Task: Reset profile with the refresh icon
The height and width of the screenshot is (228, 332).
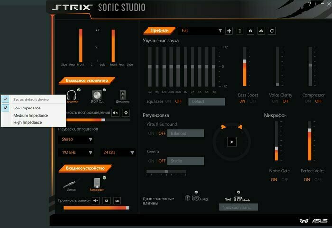Action: (x=272, y=31)
